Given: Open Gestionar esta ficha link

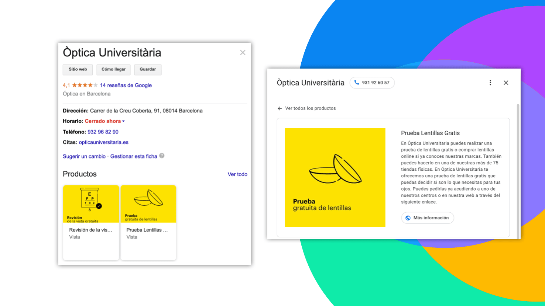Looking at the screenshot, I should (x=134, y=156).
